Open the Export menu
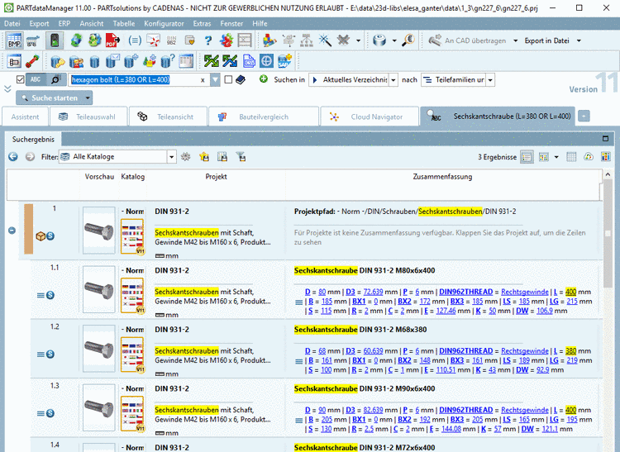Screen dimensions: 620x452 [x=39, y=24]
